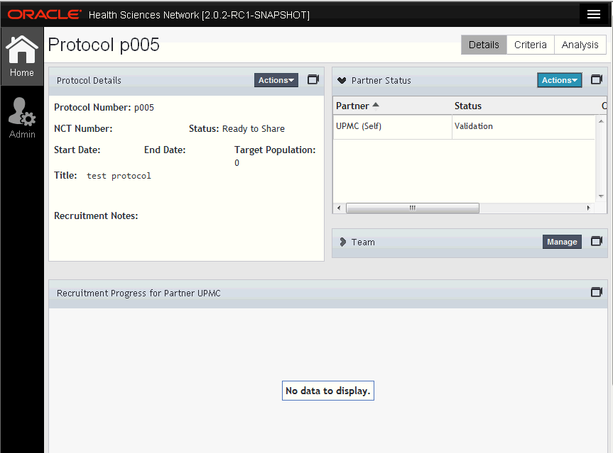Click the scroll left arrow in Partner table

click(339, 208)
